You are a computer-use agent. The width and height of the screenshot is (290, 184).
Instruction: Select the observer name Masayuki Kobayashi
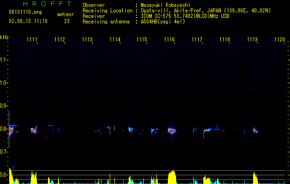166,5
